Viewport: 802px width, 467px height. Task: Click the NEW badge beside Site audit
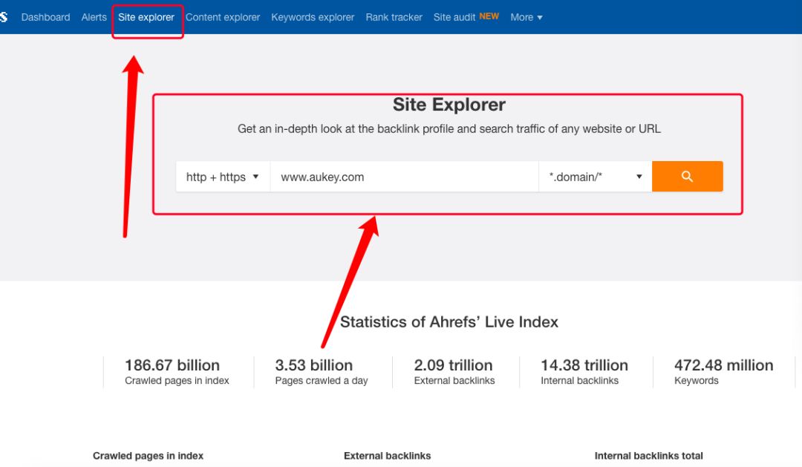[489, 16]
